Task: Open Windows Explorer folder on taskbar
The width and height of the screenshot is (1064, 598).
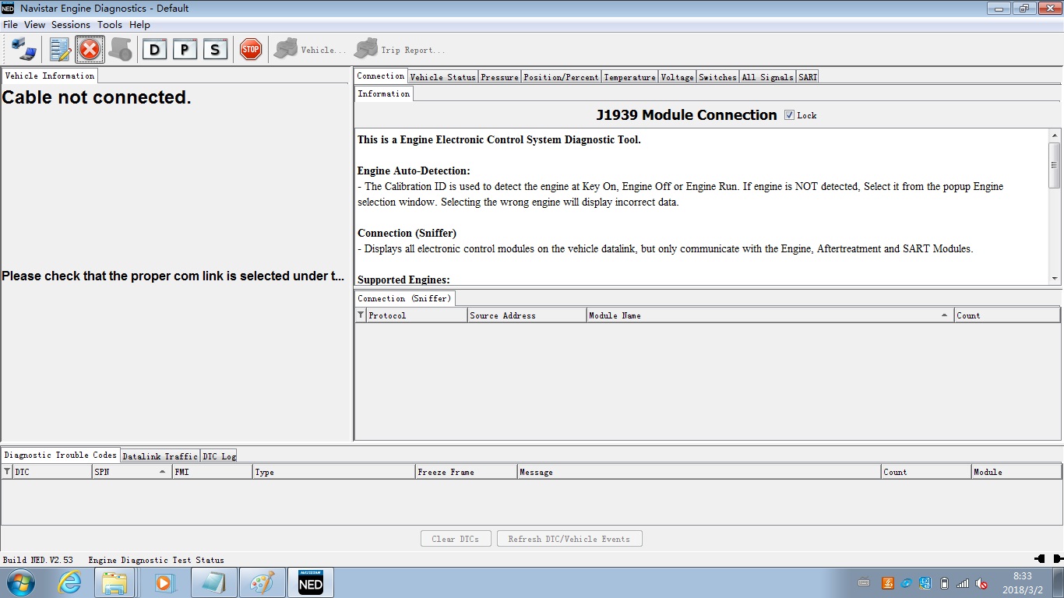Action: point(115,582)
